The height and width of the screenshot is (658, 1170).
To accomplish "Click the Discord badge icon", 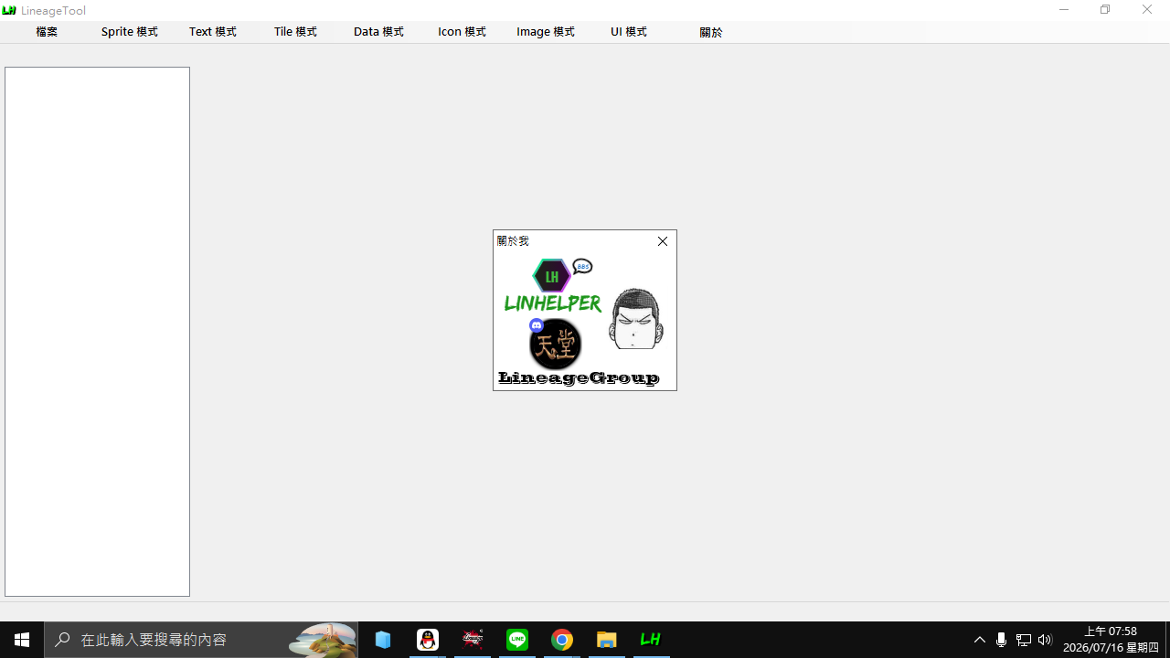I will (x=537, y=325).
